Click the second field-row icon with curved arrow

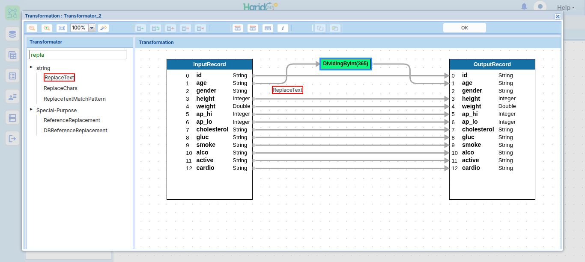pyautogui.click(x=155, y=28)
